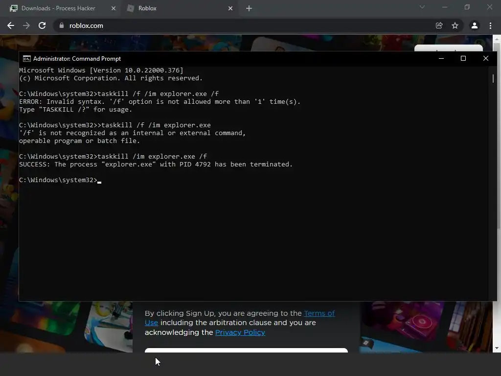Close the Downloads - Process Hacker tab
Viewport: 501px width, 376px height.
point(114,9)
